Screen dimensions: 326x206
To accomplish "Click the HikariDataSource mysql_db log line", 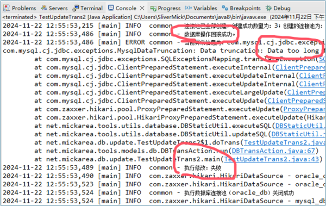I will point(164,201).
